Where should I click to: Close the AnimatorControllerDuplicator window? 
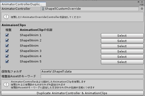click(x=142, y=2)
